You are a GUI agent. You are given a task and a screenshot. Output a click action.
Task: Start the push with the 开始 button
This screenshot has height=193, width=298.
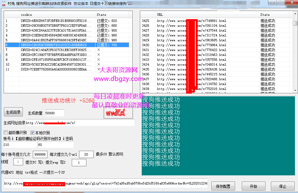253,186
